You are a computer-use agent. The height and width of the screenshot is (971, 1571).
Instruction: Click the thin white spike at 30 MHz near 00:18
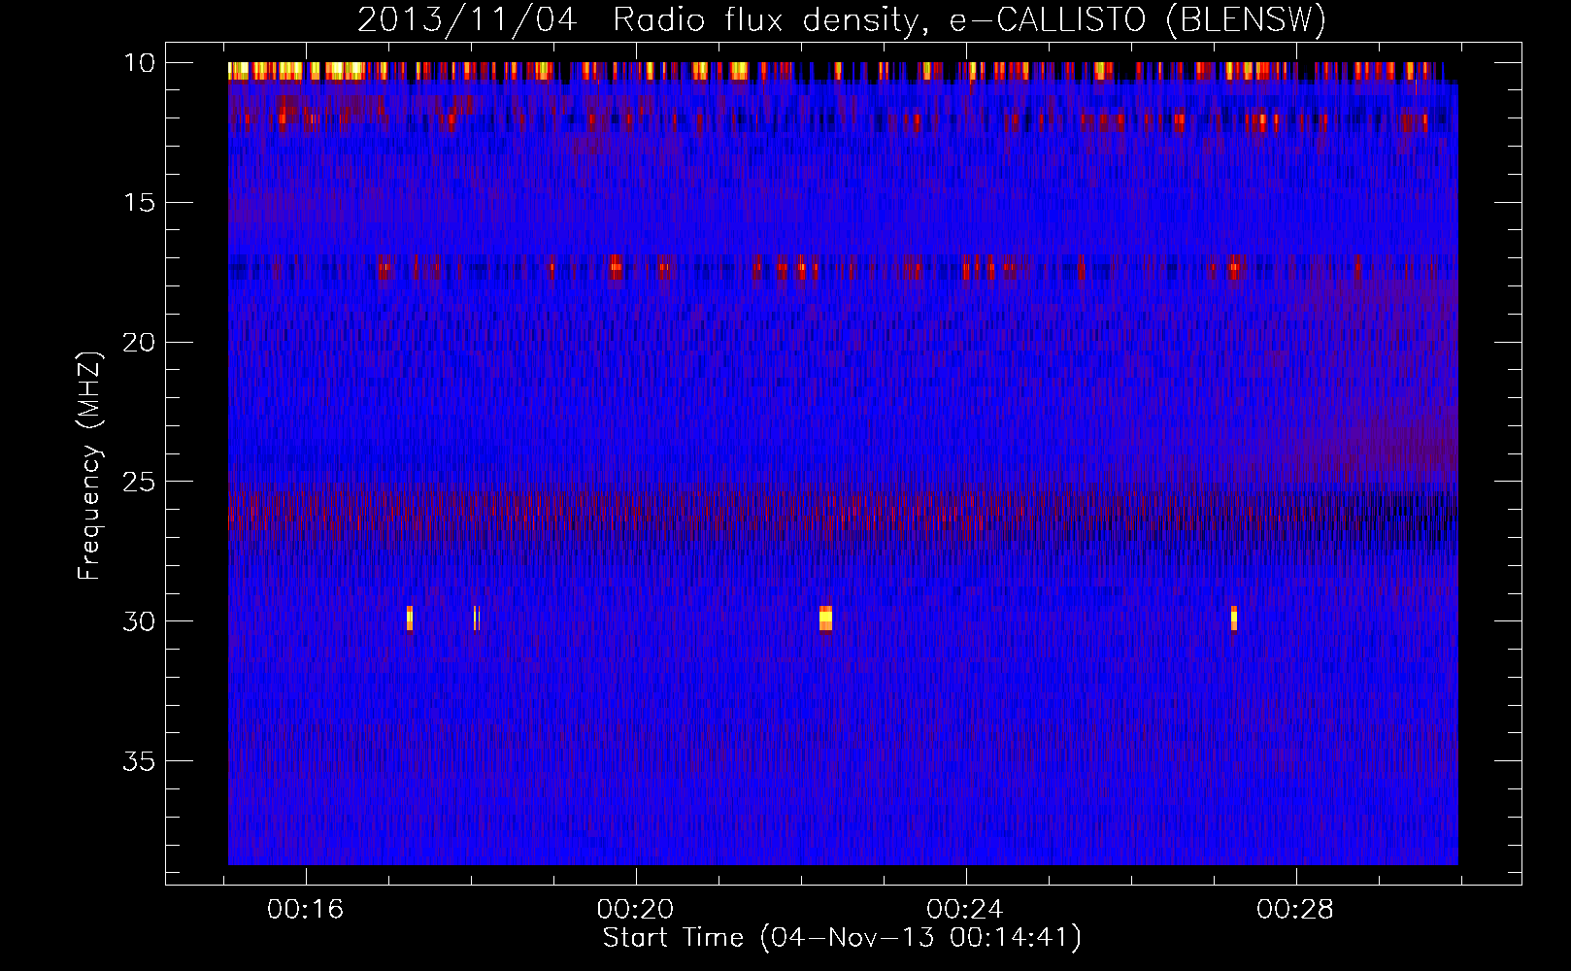(x=476, y=619)
